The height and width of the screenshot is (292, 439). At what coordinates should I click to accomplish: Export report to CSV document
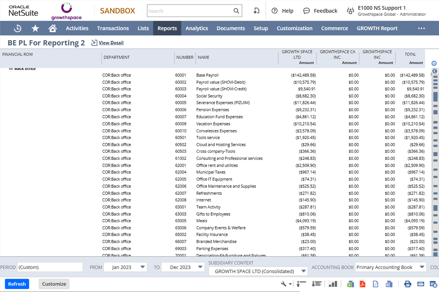375,284
